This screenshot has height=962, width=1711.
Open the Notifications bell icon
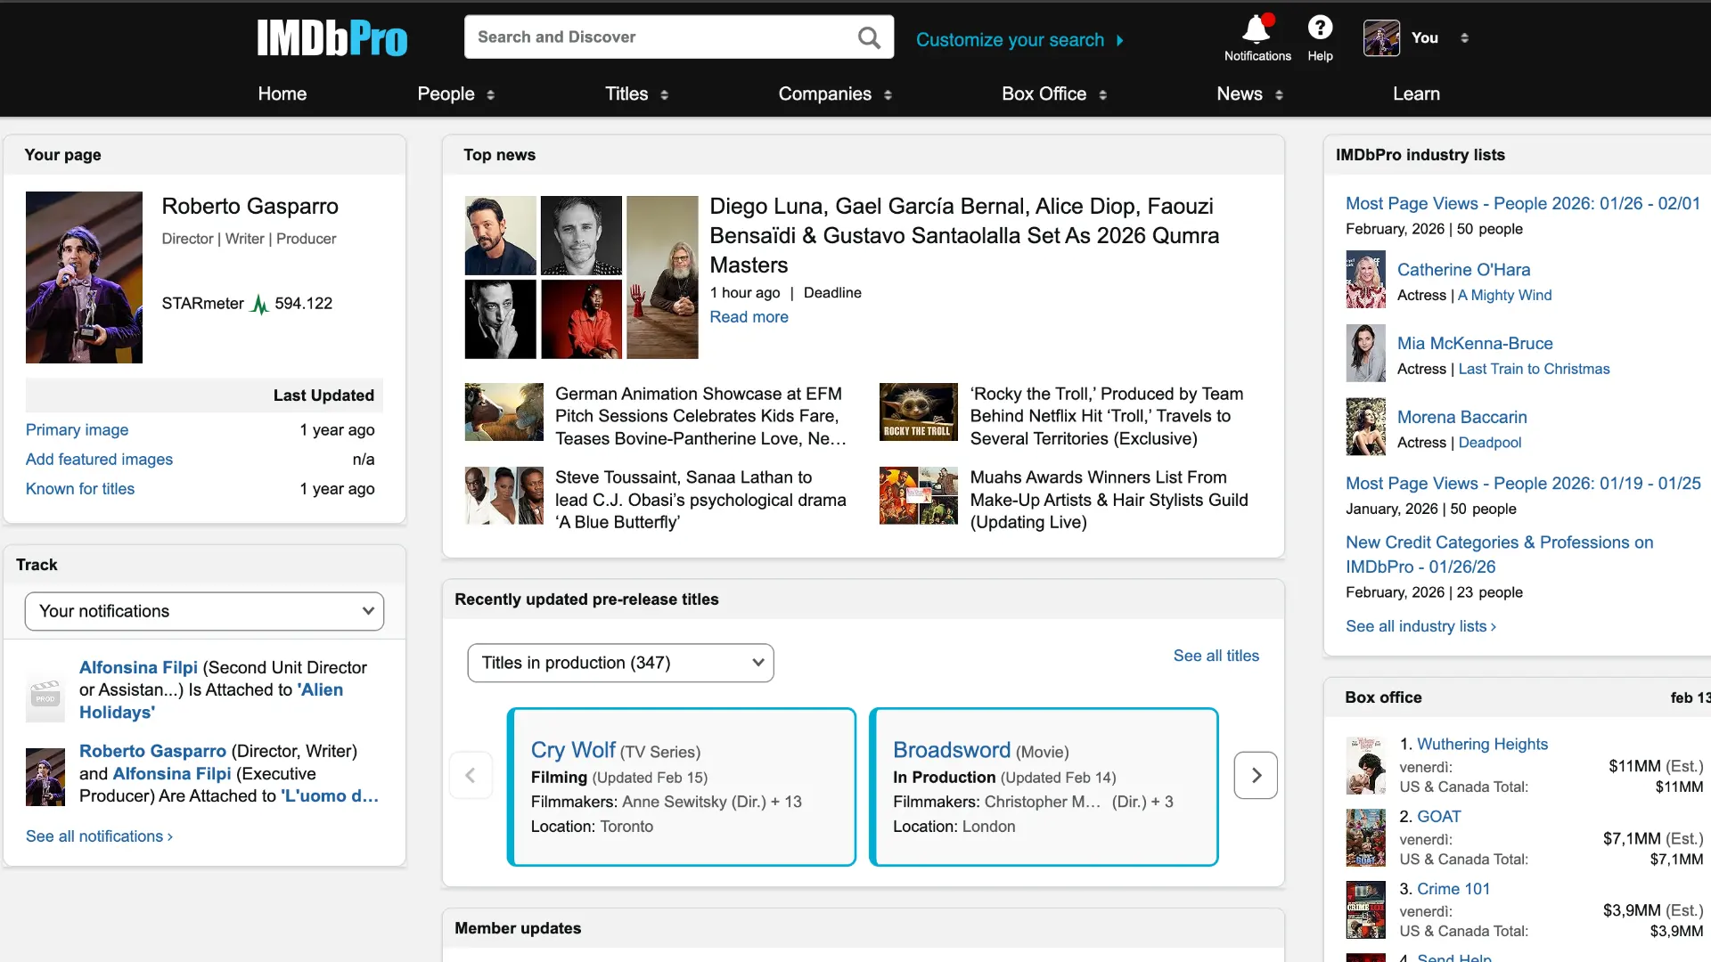coord(1257,29)
